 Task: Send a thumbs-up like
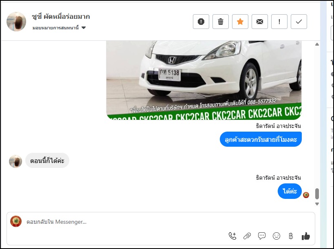(306, 236)
